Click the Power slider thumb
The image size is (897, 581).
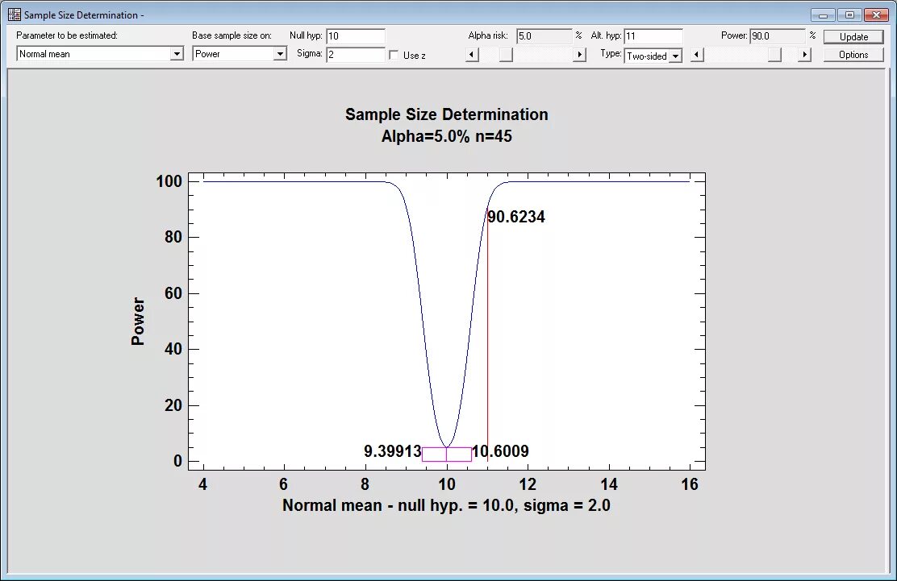coord(774,55)
